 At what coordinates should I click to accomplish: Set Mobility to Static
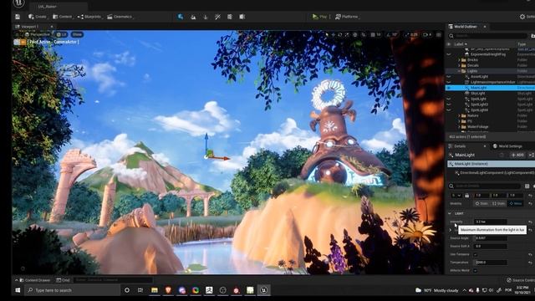click(x=481, y=203)
